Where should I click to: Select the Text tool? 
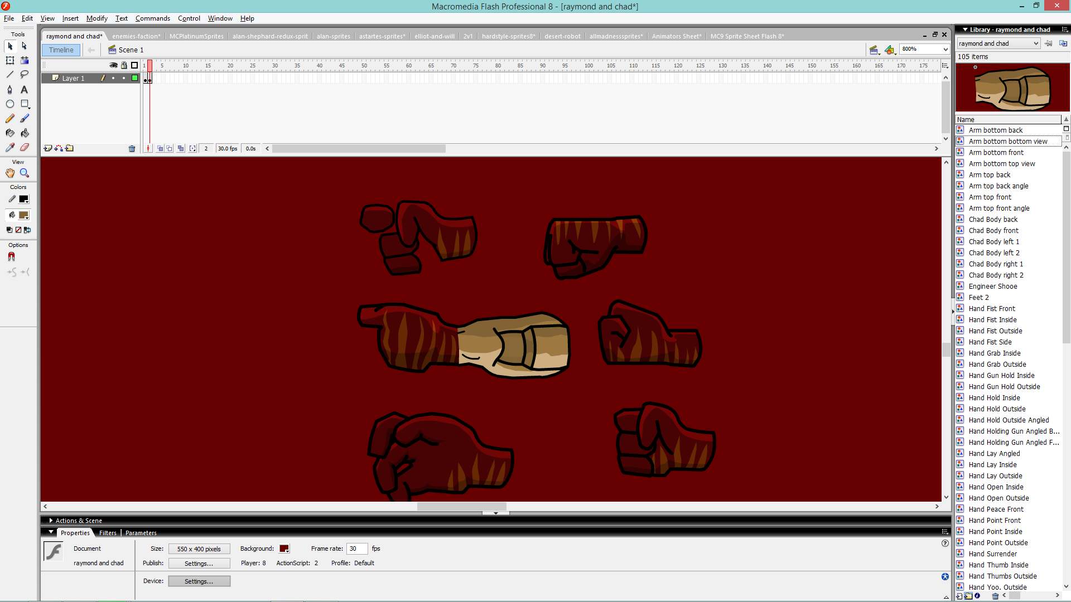pos(24,89)
